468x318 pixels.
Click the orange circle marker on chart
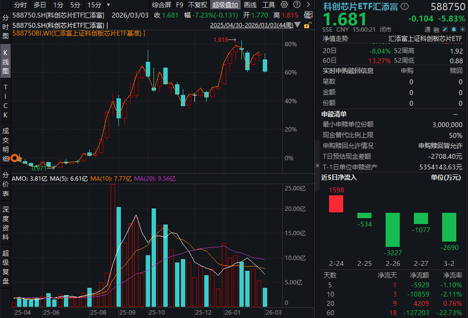(x=15, y=158)
